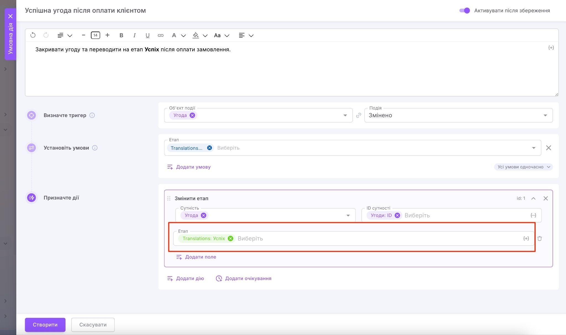Insert a hyperlink with link icon
The image size is (566, 335).
tap(161, 35)
